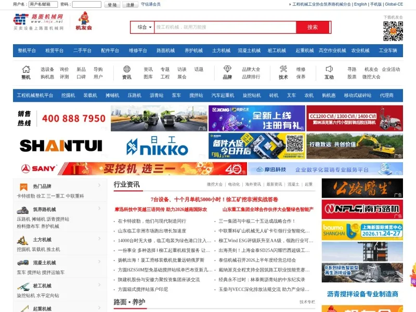Expand the 混凝土机械 sidebar chevron
This screenshot has height=312, width=416.
[99, 262]
